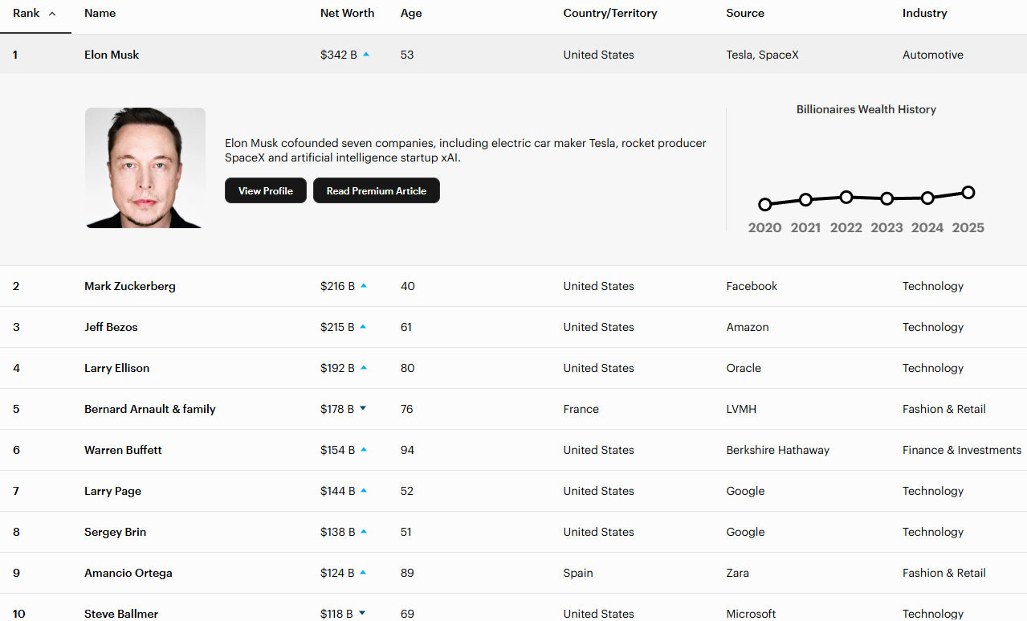Click the up arrow beside $154 B

[x=364, y=450]
